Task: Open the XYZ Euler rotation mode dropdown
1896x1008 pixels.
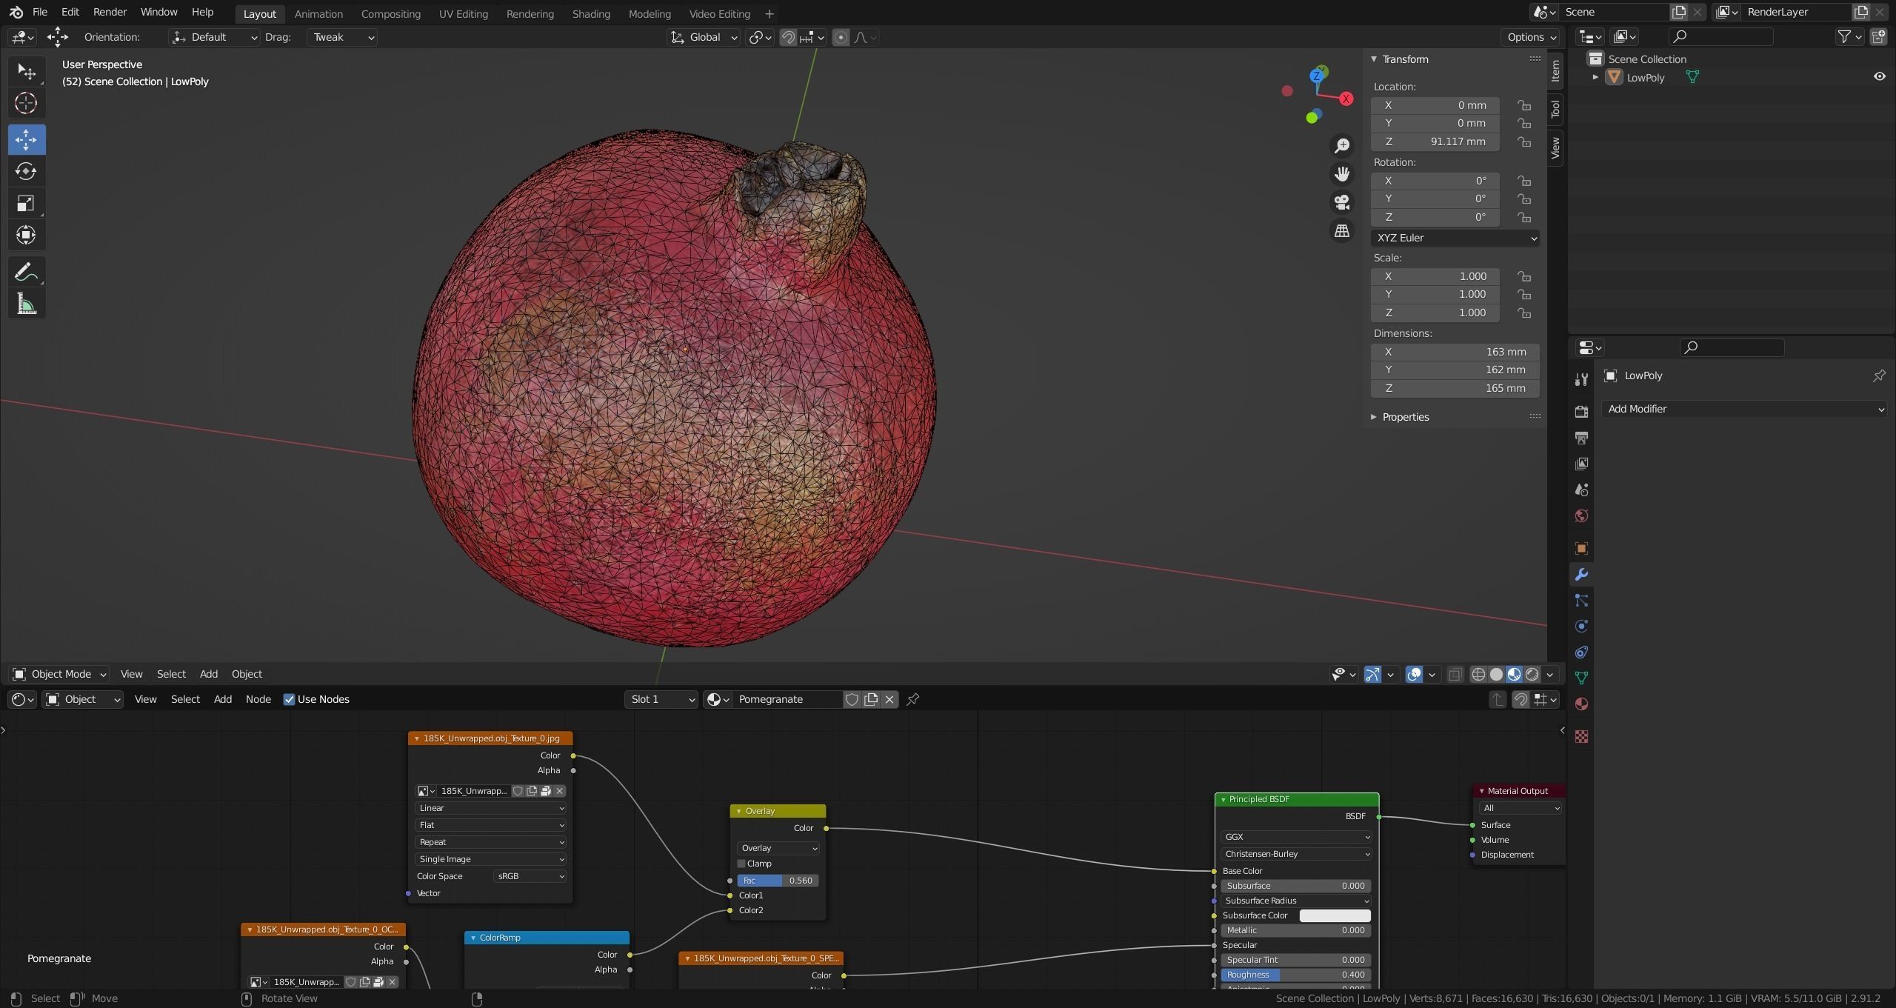Action: pyautogui.click(x=1455, y=238)
